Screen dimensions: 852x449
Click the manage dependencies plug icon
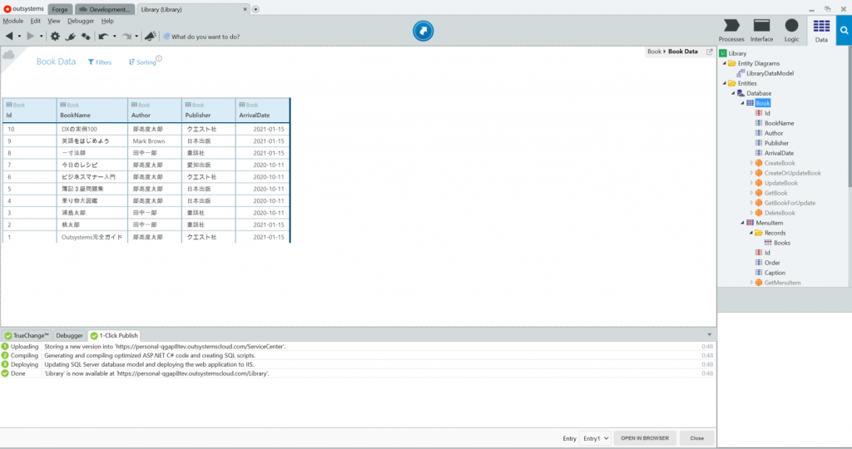pyautogui.click(x=71, y=37)
